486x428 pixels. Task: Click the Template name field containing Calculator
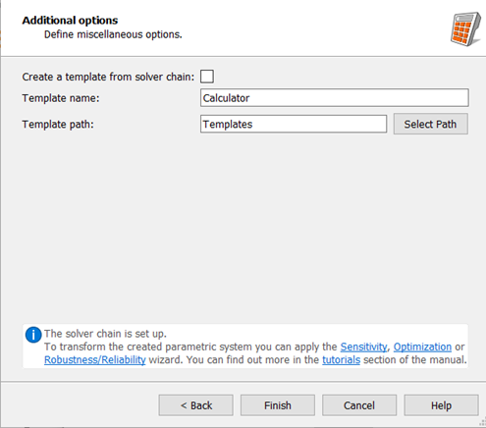tap(335, 98)
